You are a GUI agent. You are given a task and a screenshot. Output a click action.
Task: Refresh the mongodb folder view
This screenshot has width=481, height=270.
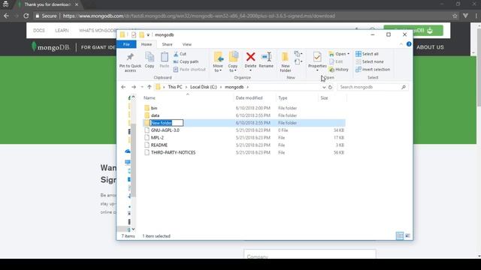point(330,87)
